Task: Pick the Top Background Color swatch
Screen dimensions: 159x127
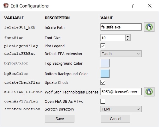Action: click(105, 63)
